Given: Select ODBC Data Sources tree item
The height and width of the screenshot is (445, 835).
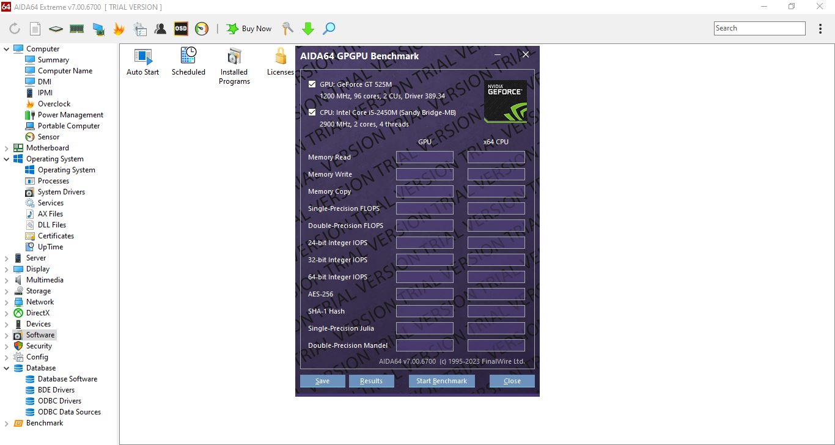Looking at the screenshot, I should 69,412.
